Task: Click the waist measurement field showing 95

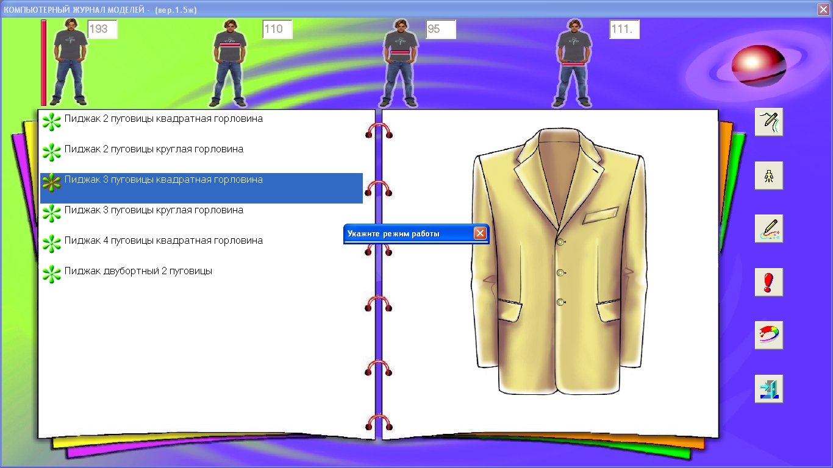Action: pyautogui.click(x=441, y=29)
